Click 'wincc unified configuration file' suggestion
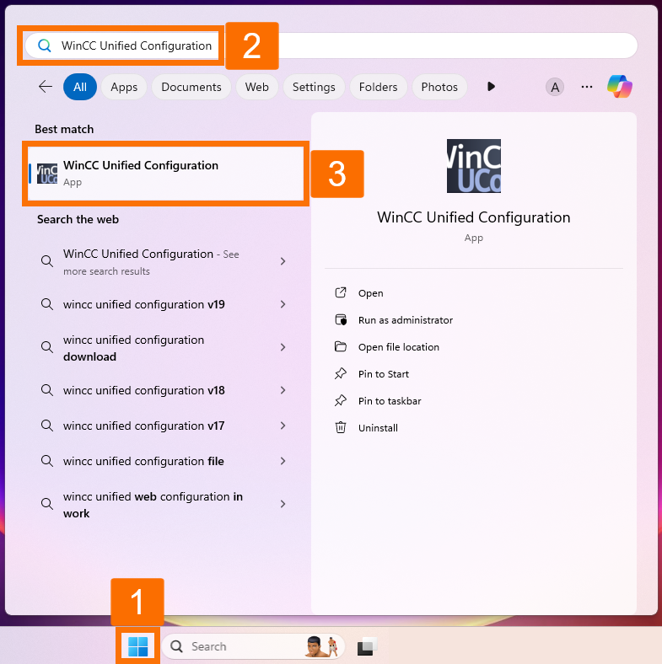The width and height of the screenshot is (662, 664). (143, 461)
